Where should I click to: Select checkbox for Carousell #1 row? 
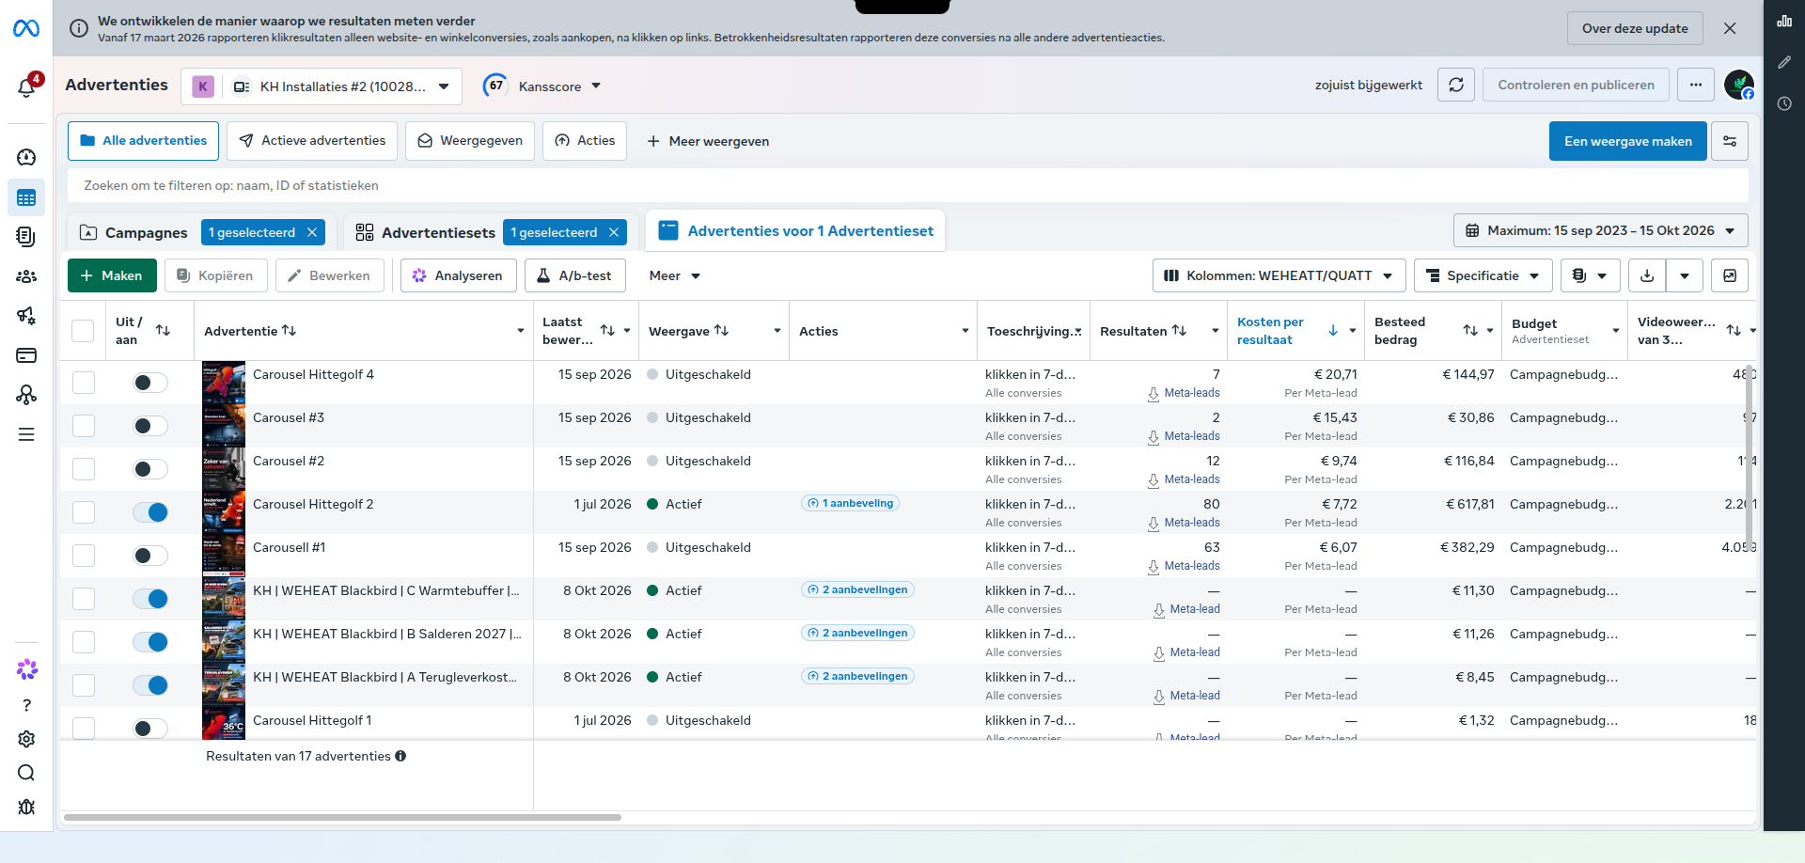pos(84,556)
